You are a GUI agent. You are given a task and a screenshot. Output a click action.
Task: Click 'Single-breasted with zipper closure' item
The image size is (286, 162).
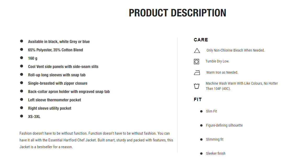pos(58,83)
